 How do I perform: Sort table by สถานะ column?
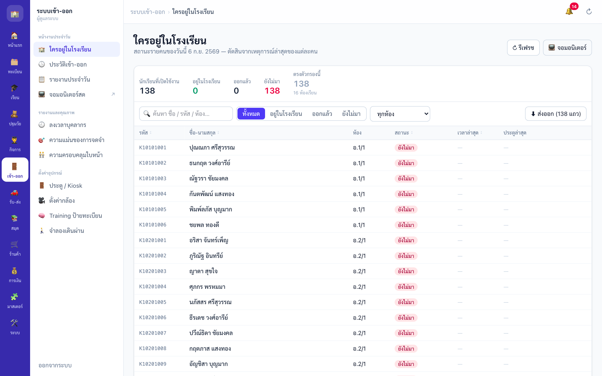pyautogui.click(x=404, y=133)
